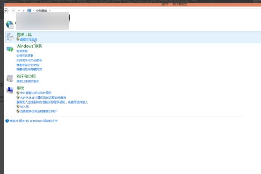Click the 系统 computer icon

10,90
